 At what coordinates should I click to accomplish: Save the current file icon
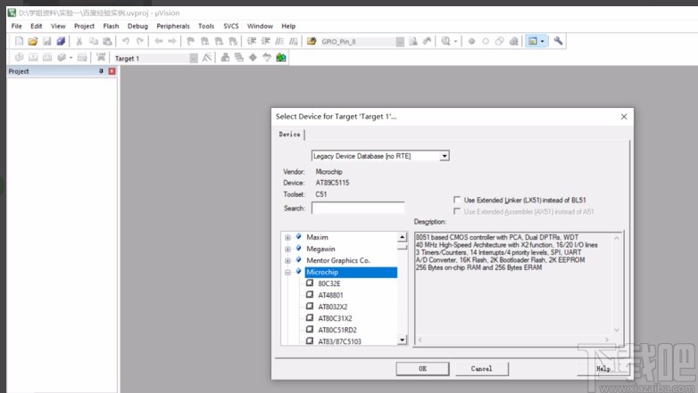click(46, 41)
